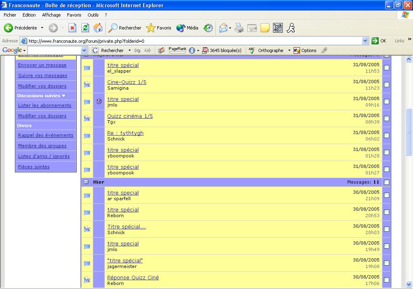Open the Favoris star panel
Image resolution: width=413 pixels, height=289 pixels.
pos(159,28)
